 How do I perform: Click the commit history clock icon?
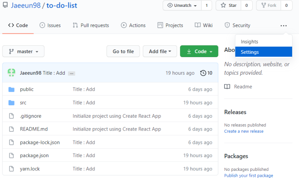pos(203,73)
